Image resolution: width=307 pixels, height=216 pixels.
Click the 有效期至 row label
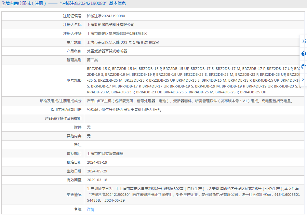click(x=74, y=180)
